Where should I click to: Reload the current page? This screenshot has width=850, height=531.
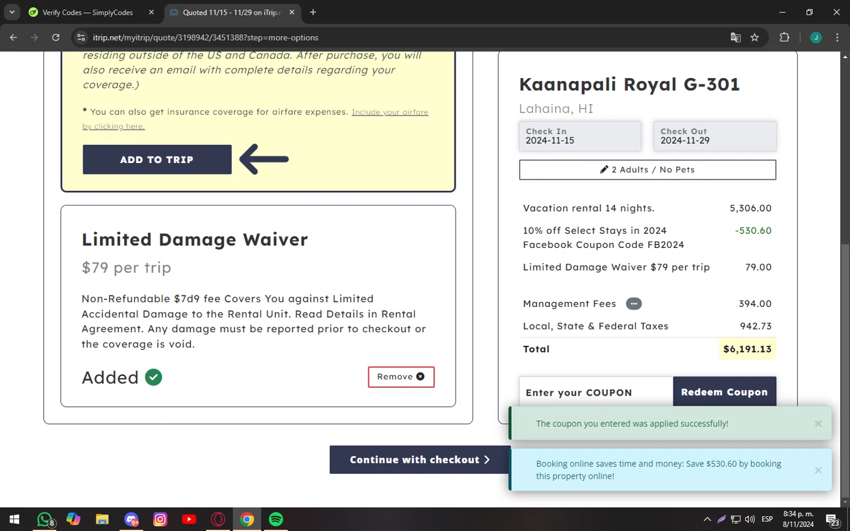(x=56, y=37)
